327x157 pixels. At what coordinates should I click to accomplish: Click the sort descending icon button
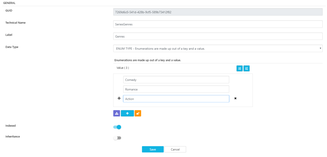(x=246, y=68)
